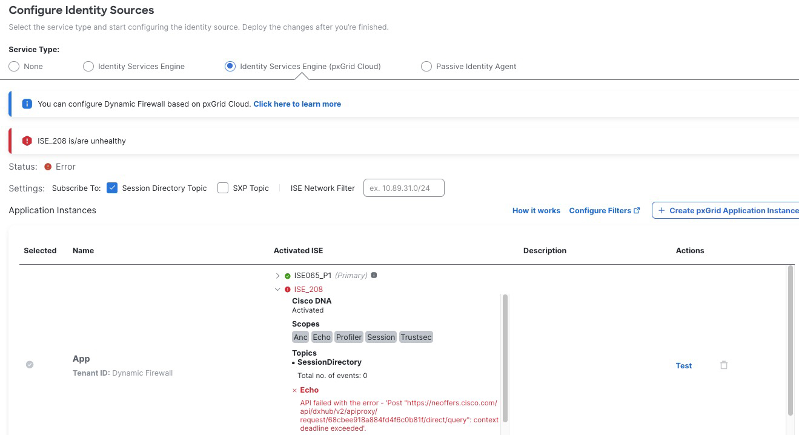Select the None service type
The width and height of the screenshot is (799, 435).
pyautogui.click(x=14, y=67)
